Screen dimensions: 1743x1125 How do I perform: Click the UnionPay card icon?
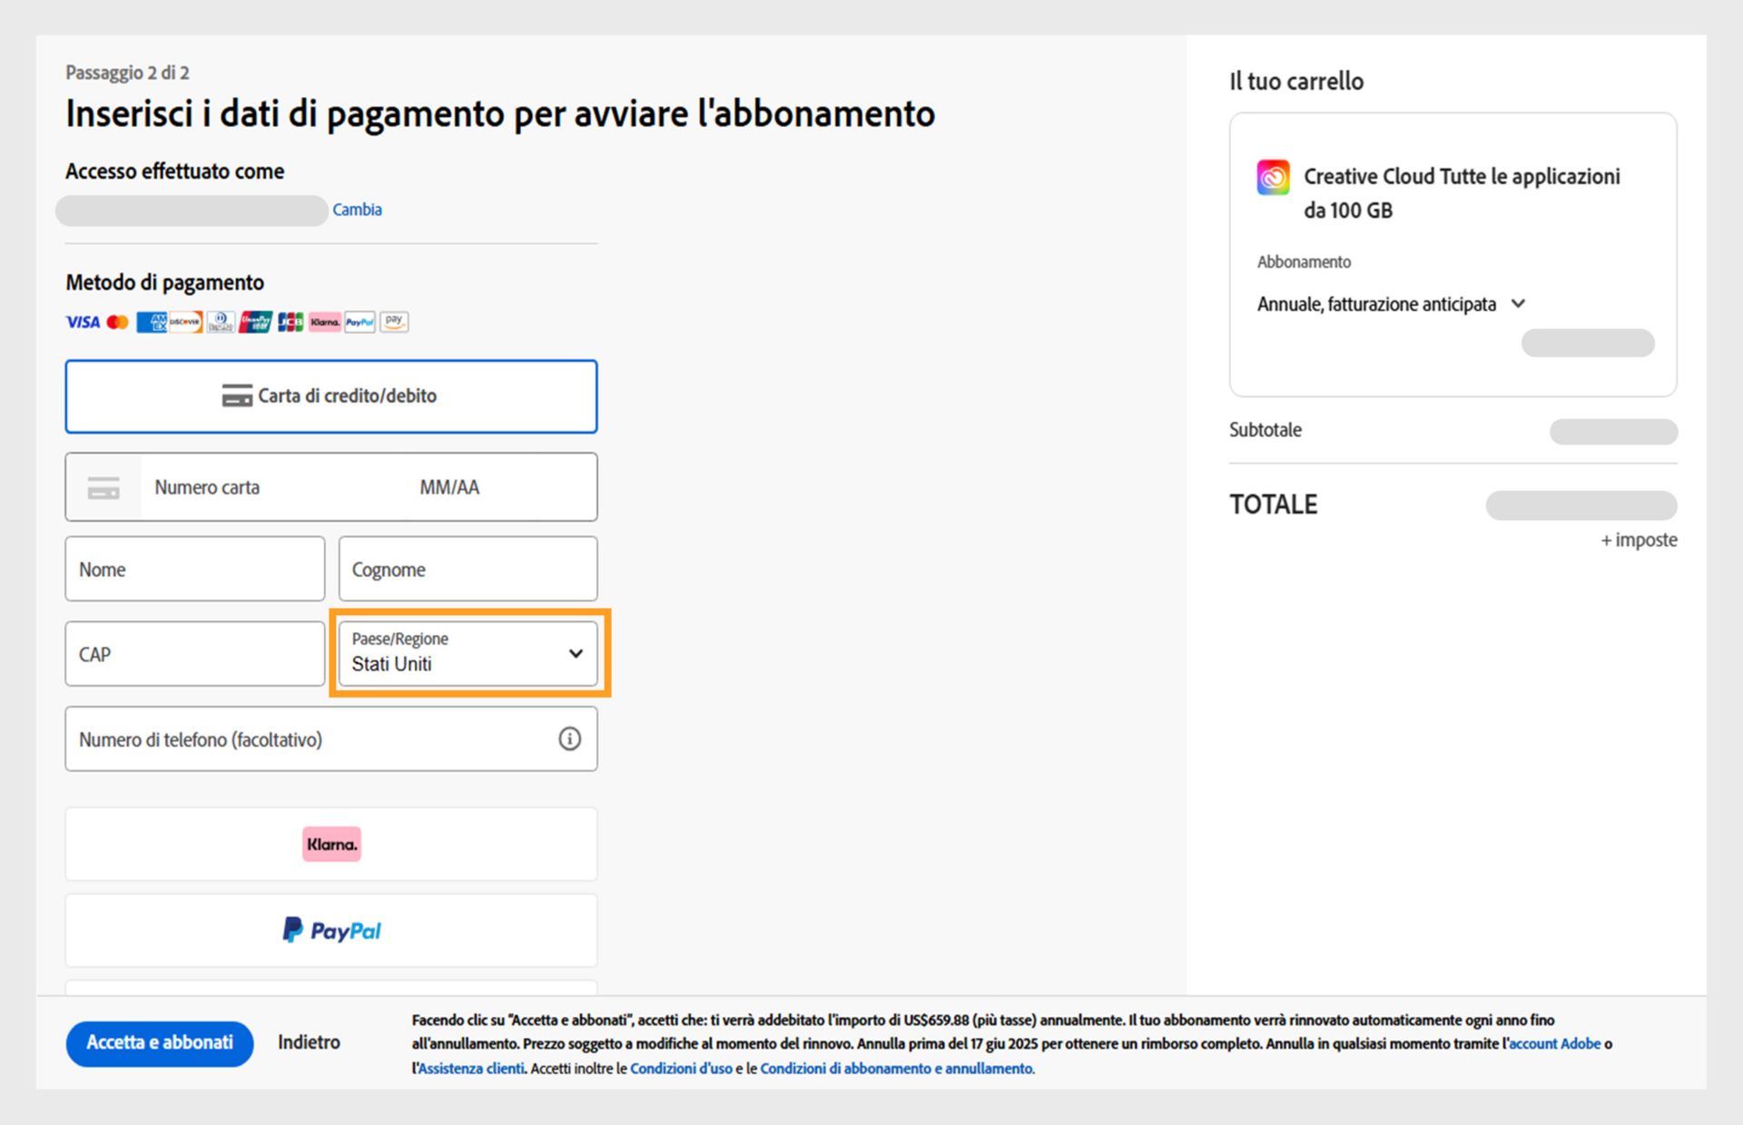[255, 322]
